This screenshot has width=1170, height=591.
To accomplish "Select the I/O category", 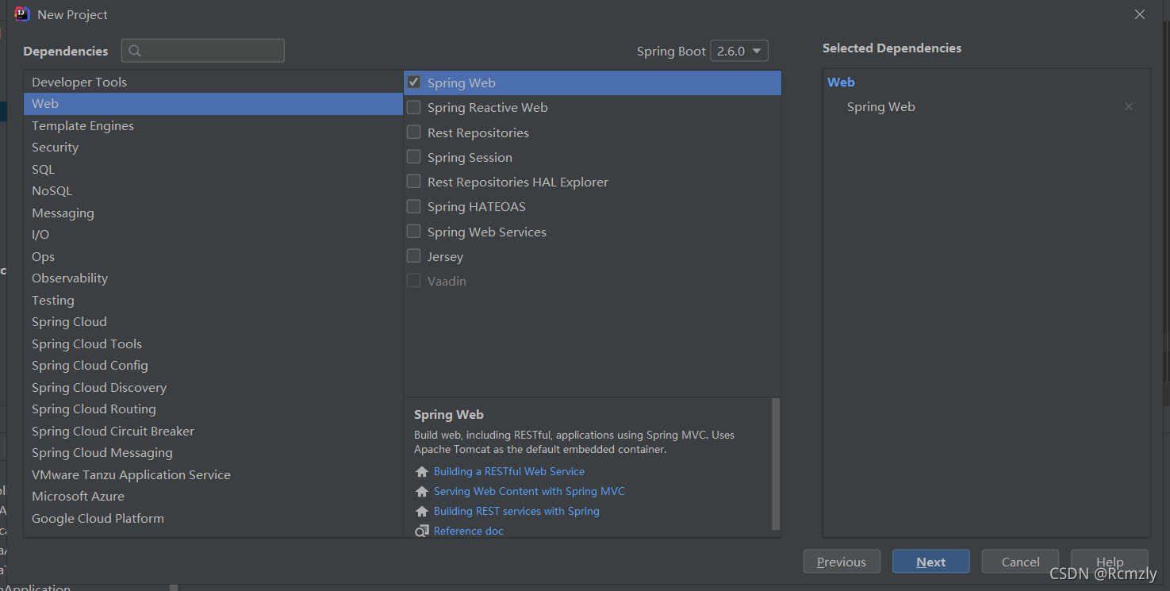I will (213, 235).
